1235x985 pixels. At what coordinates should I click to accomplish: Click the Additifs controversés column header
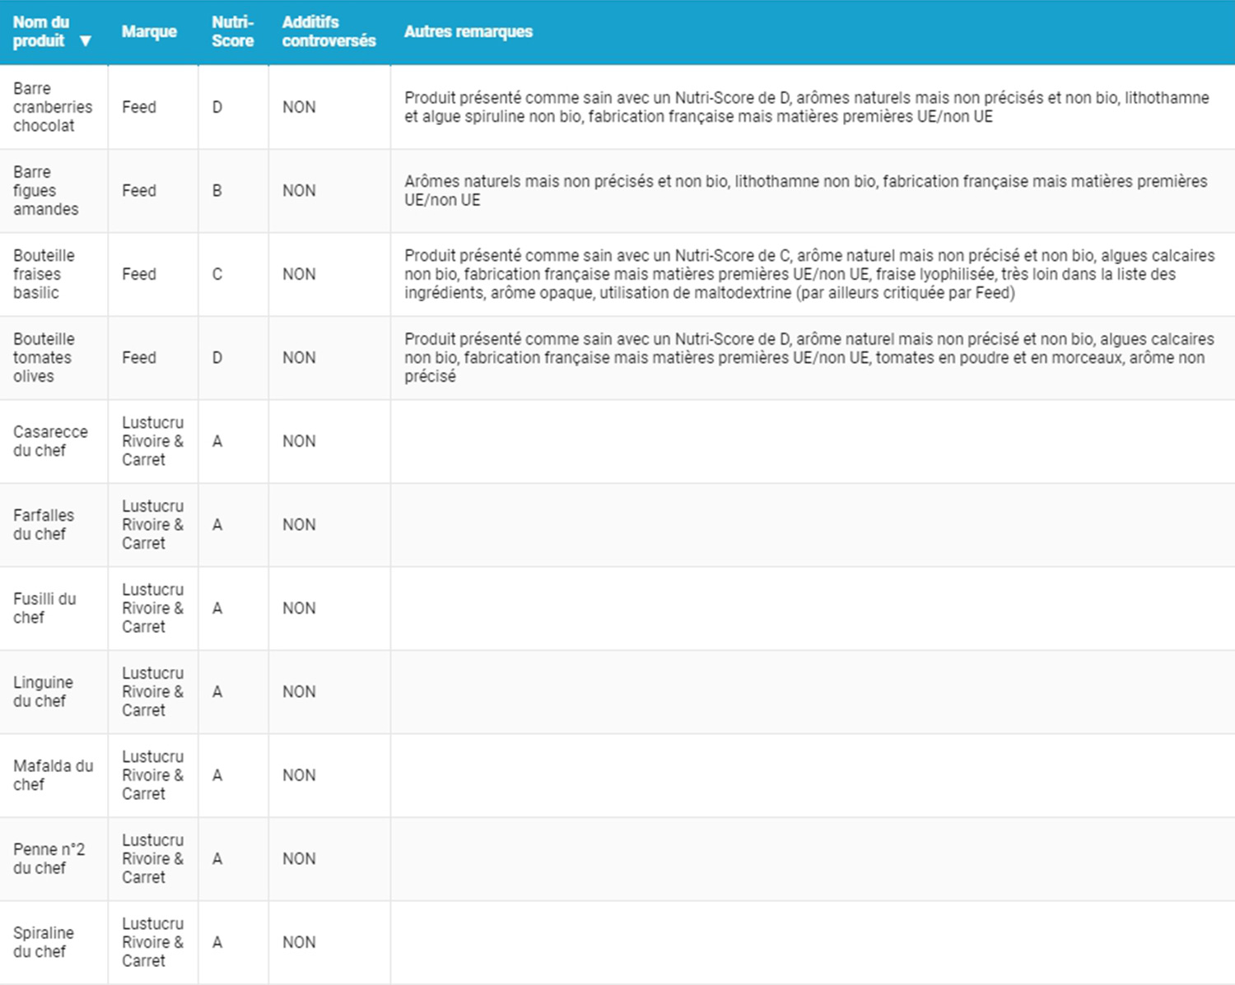point(329,31)
